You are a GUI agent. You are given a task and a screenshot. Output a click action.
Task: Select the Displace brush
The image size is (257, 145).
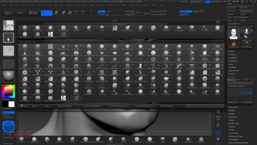coord(192,54)
